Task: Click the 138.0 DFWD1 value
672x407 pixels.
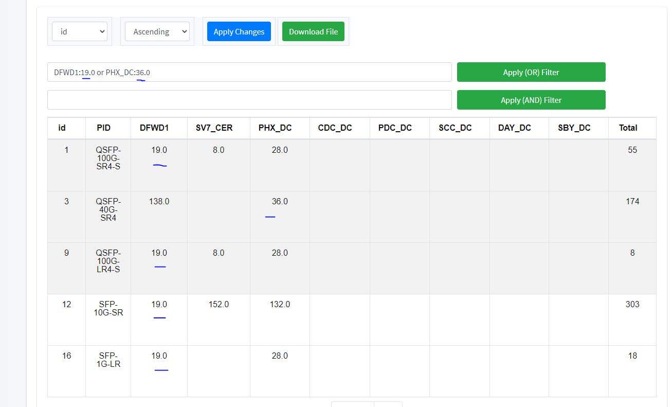Action: click(x=159, y=201)
